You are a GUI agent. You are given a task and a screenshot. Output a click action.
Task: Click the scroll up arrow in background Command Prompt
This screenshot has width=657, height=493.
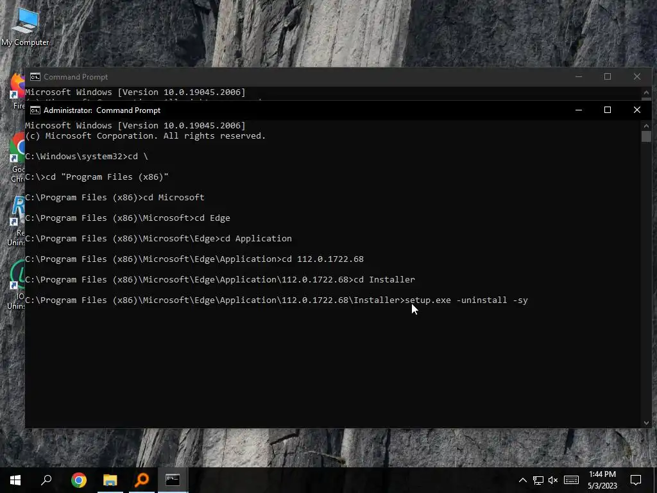coord(646,92)
